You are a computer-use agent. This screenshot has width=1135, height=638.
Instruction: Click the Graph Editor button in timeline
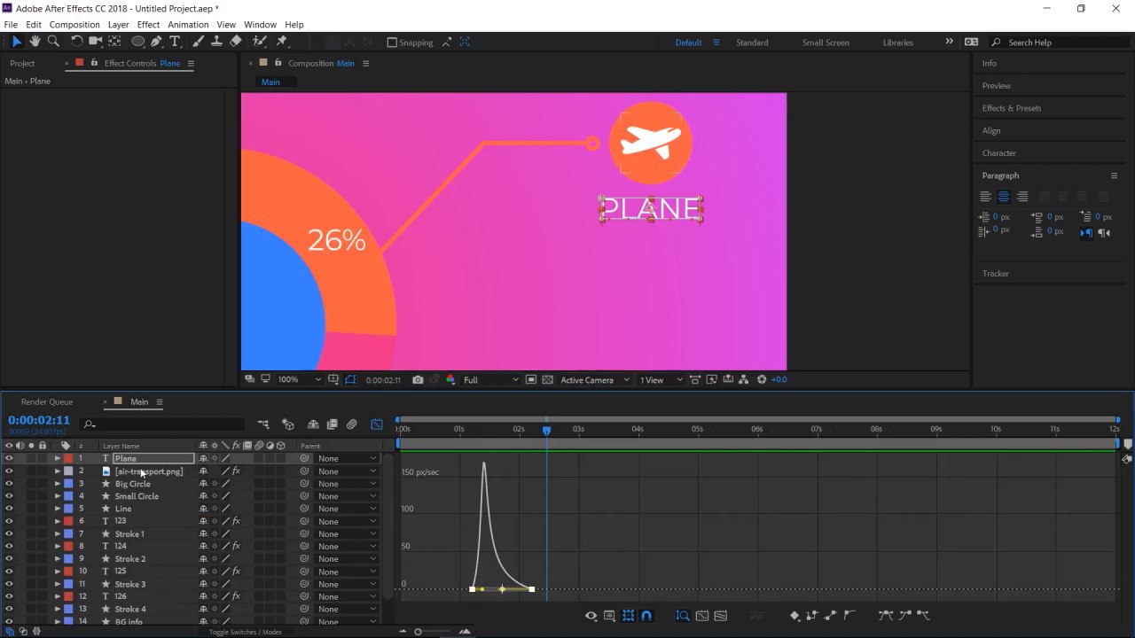click(x=377, y=424)
